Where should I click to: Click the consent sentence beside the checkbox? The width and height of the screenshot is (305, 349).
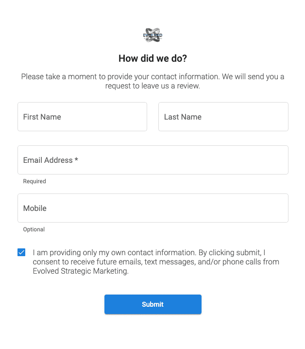[155, 262]
